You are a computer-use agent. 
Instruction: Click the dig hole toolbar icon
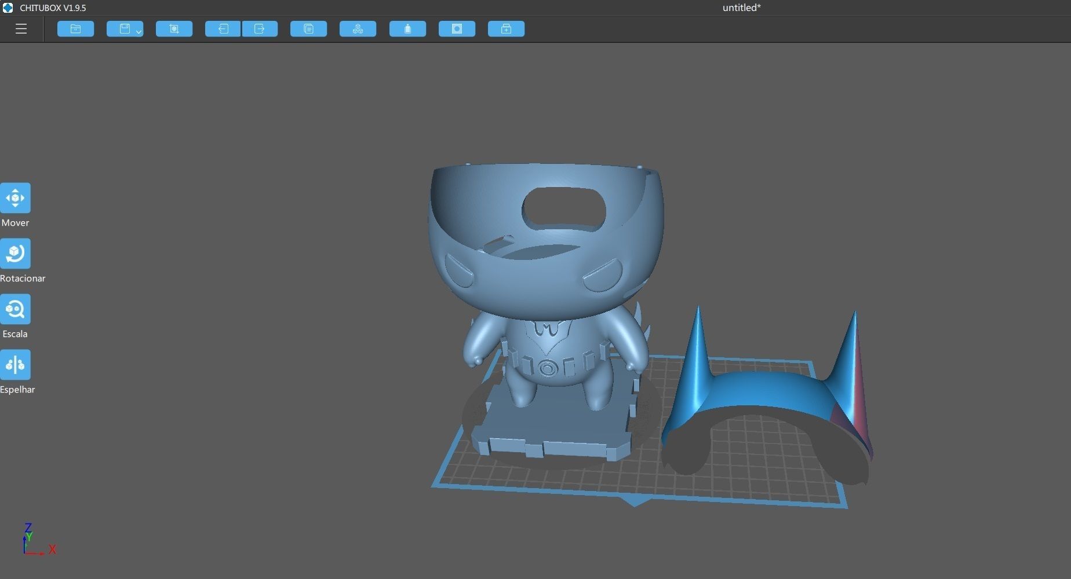[457, 29]
